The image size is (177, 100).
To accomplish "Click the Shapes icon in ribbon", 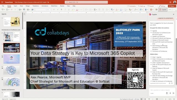I will pos(112,10).
